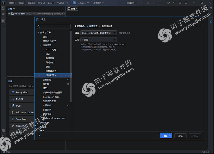Open the Files tool window folder icon
The image size is (214, 154).
pyautogui.click(x=3, y=9)
